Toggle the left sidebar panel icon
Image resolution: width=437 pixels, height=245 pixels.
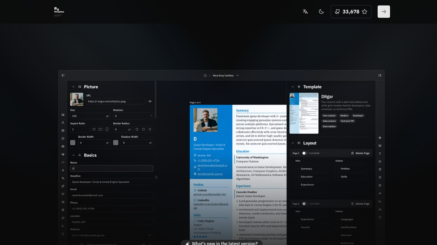click(63, 75)
